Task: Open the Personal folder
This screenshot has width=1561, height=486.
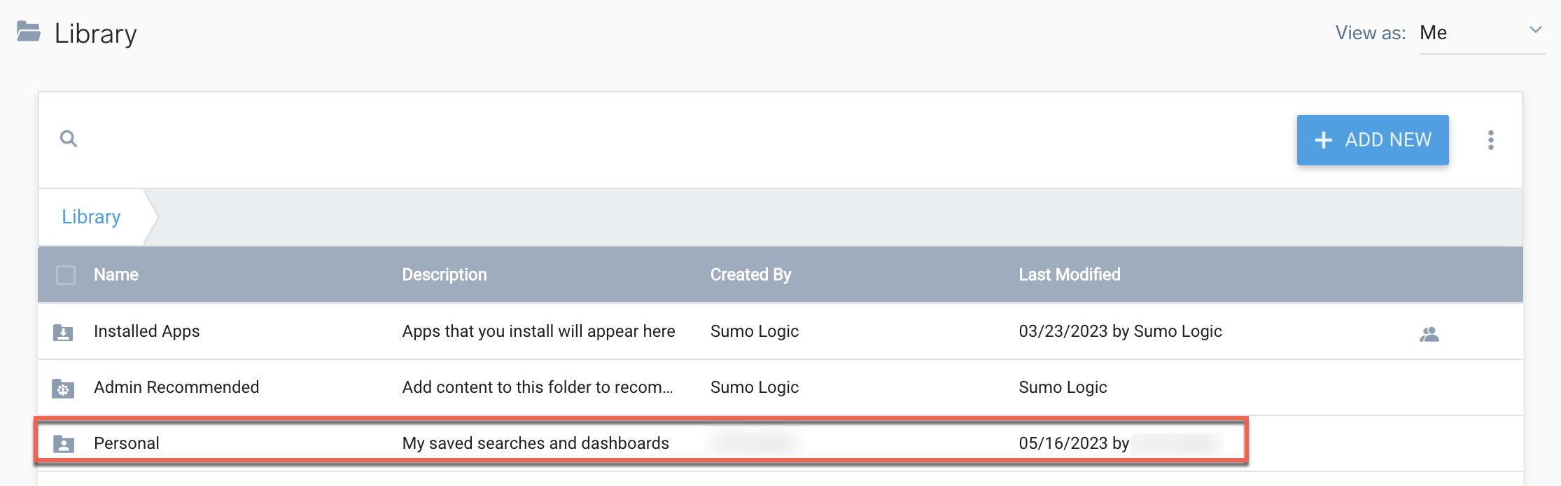Action: pyautogui.click(x=127, y=443)
